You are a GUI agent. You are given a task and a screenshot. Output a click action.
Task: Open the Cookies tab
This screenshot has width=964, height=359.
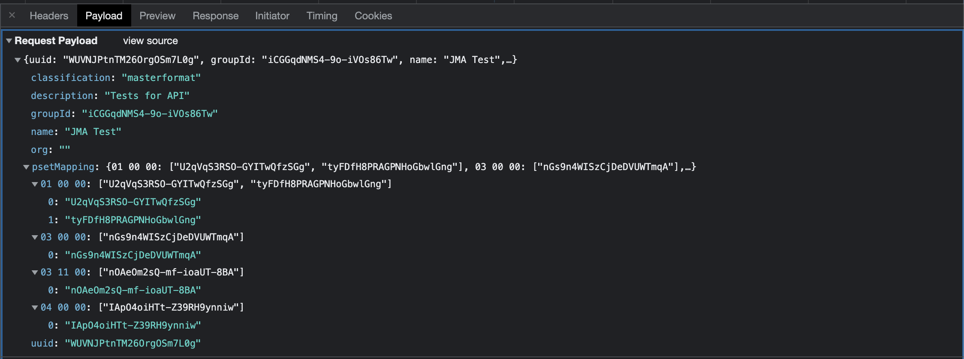(x=373, y=16)
